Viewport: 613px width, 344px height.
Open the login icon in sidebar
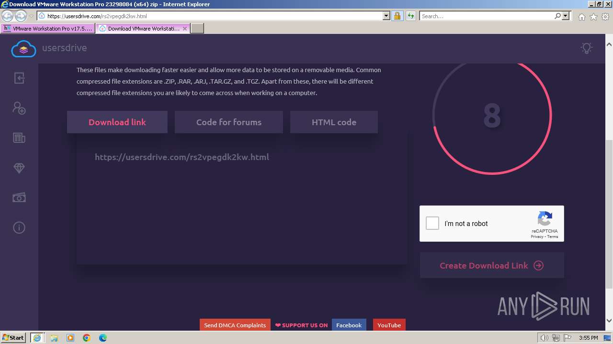coord(19,78)
